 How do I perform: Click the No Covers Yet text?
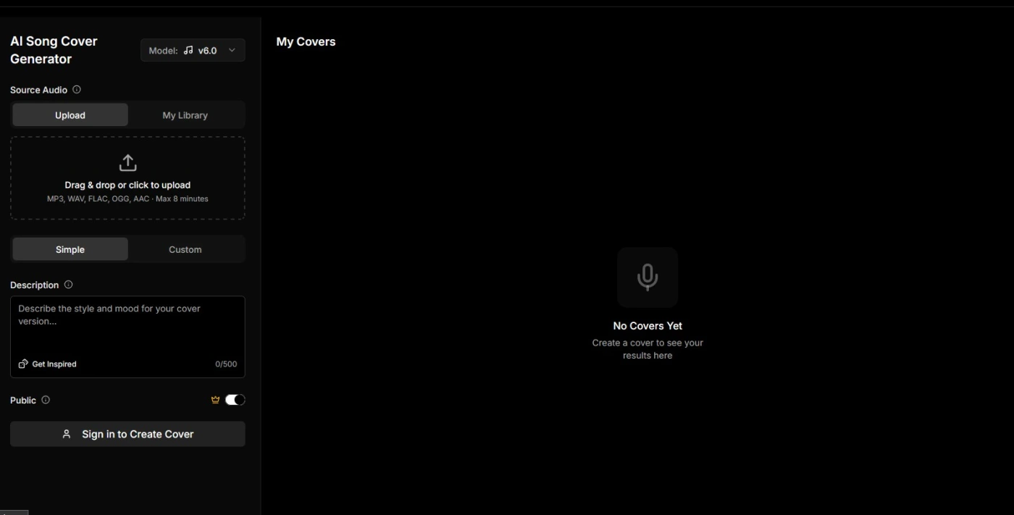click(x=648, y=326)
